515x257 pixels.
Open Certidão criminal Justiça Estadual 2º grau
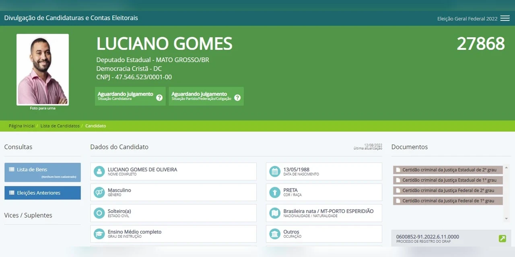[448, 170]
